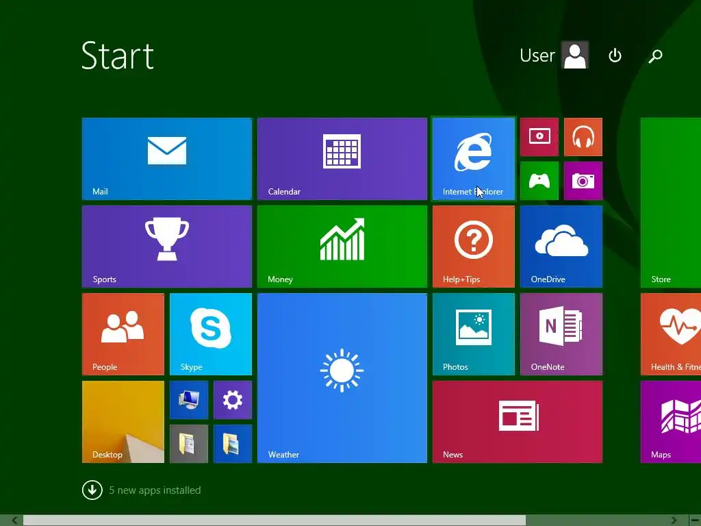Open the Money chart tile
This screenshot has height=526, width=701.
pyautogui.click(x=342, y=247)
